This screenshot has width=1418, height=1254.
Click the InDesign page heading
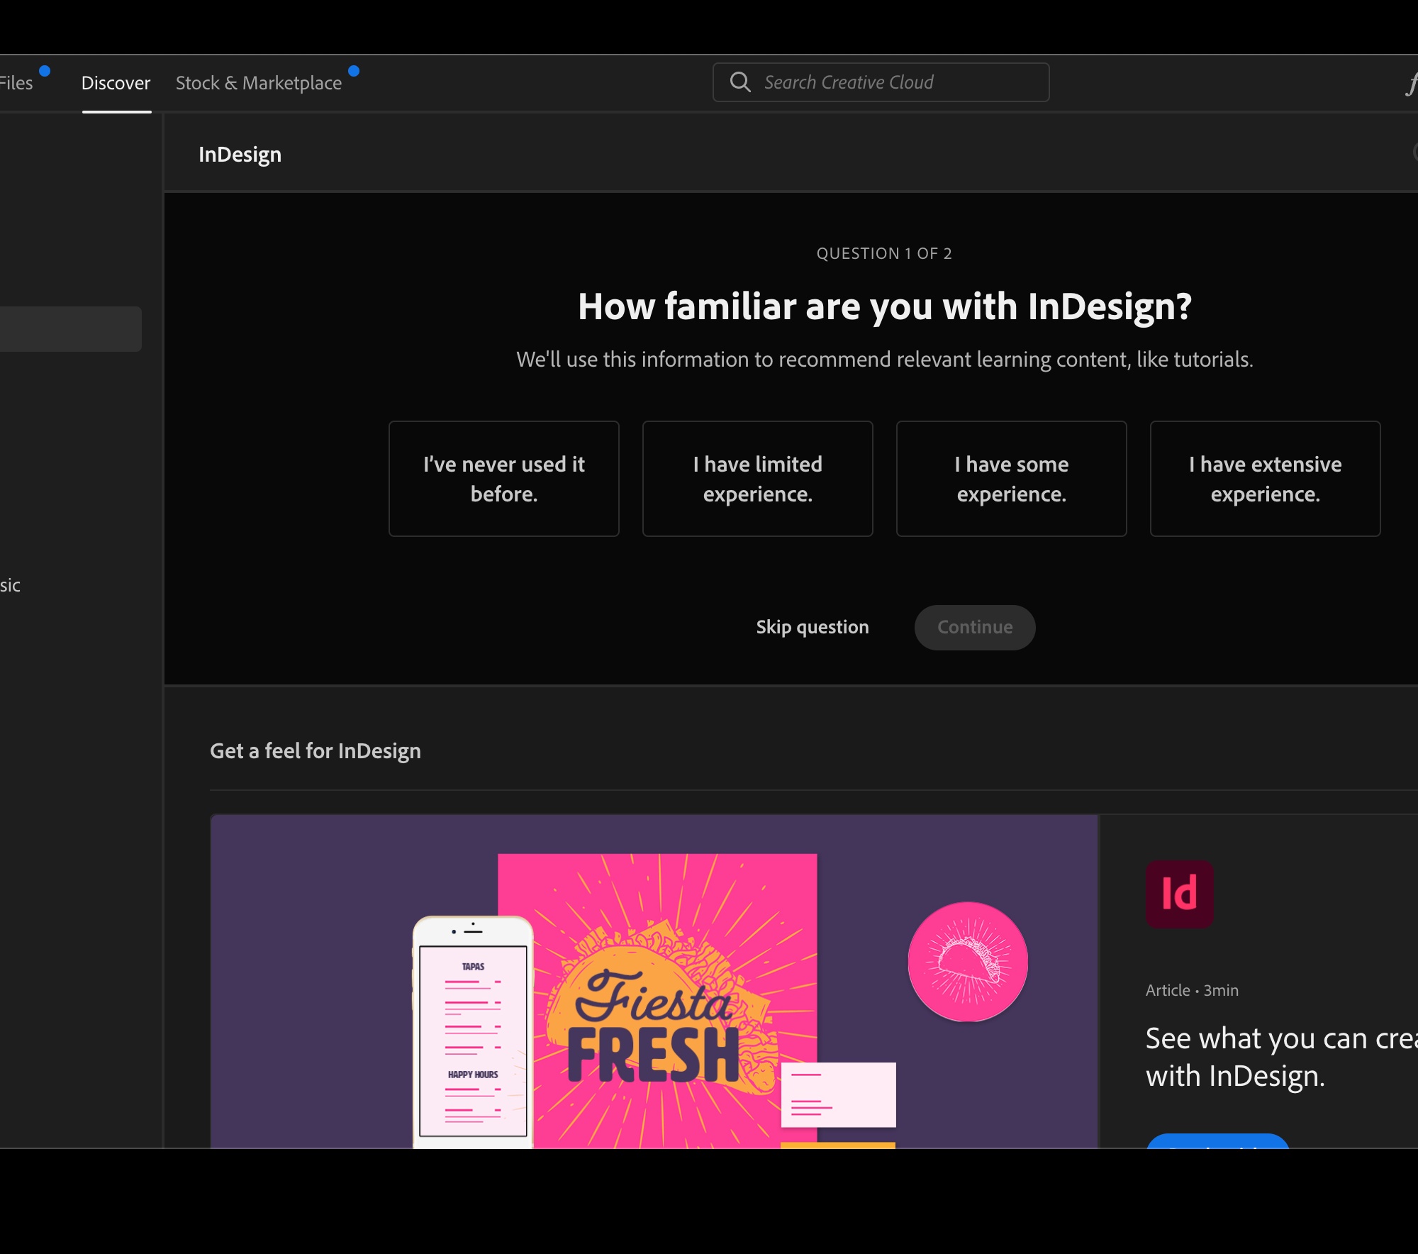click(240, 154)
